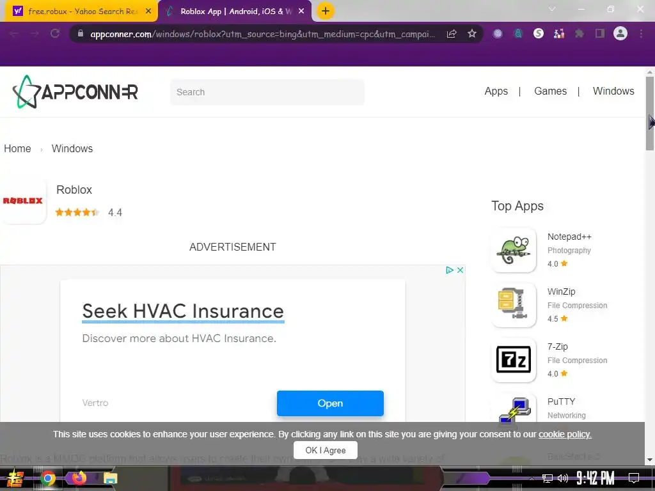Click the Seek HVAC Insurance ad headline

click(x=183, y=311)
